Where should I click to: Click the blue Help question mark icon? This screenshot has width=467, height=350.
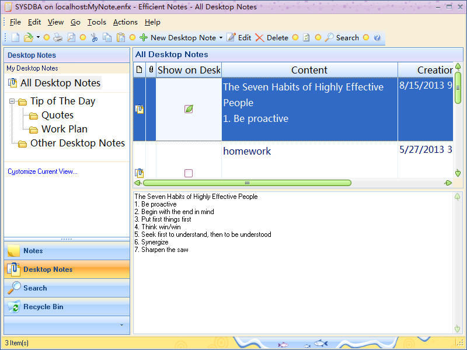pos(377,37)
